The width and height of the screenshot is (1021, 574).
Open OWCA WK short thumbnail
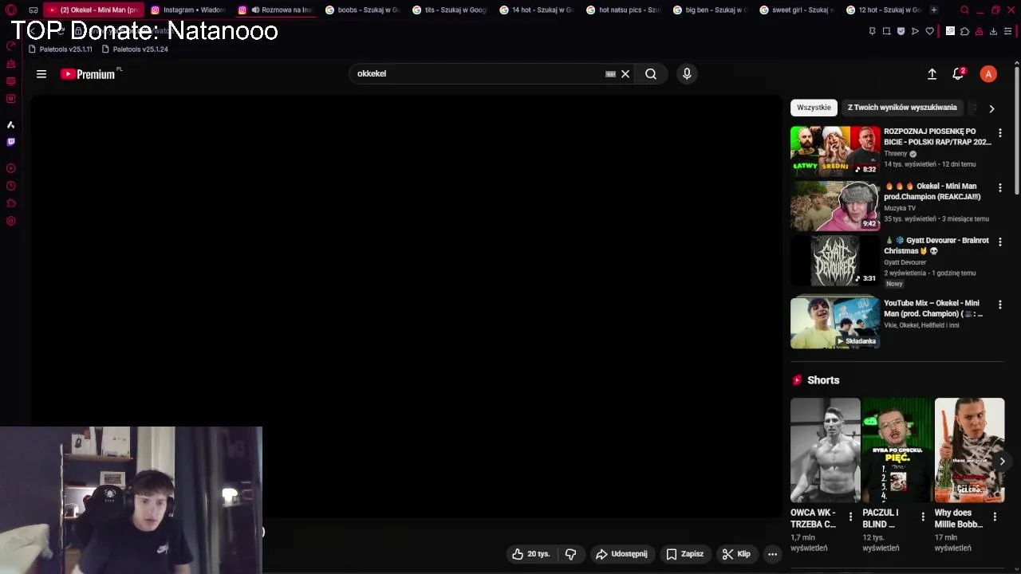click(825, 450)
